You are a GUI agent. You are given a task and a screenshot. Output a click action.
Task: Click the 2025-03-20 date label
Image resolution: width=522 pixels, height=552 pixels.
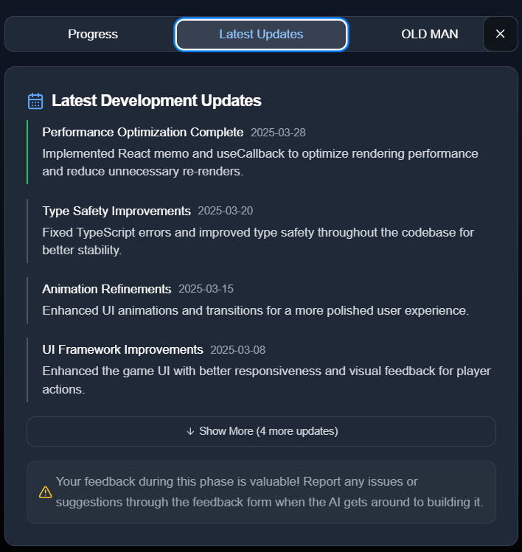[225, 211]
